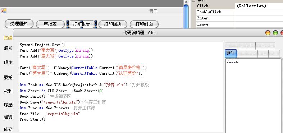Click the line containing "商品房价格"

point(83,68)
